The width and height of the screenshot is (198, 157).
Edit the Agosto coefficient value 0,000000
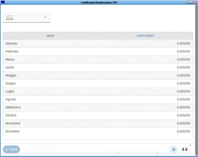click(x=184, y=99)
